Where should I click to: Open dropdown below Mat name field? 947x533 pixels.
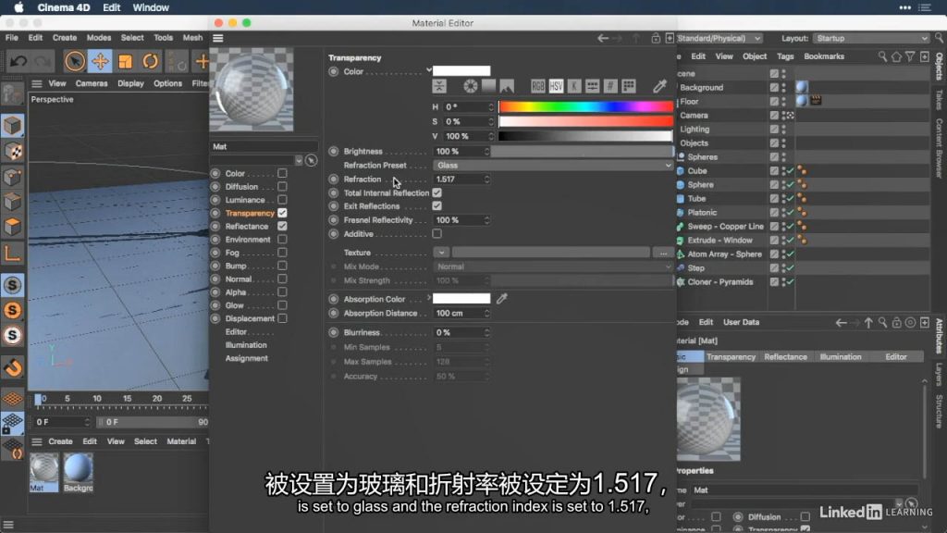(299, 161)
